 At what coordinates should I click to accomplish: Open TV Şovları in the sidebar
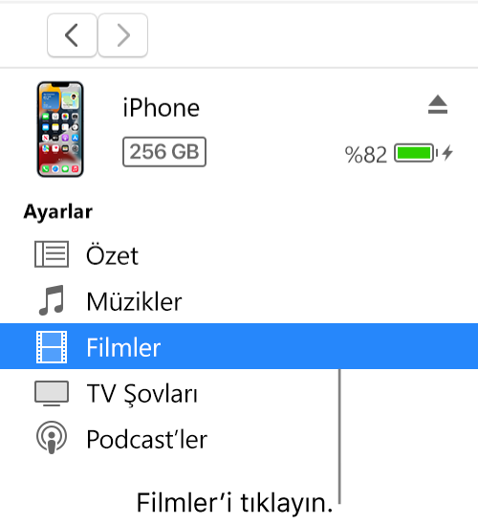pyautogui.click(x=239, y=392)
